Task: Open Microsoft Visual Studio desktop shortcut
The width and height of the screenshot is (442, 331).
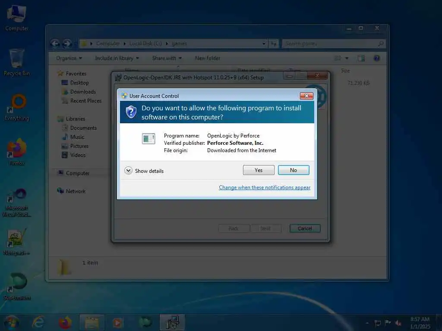Action: pos(17,203)
